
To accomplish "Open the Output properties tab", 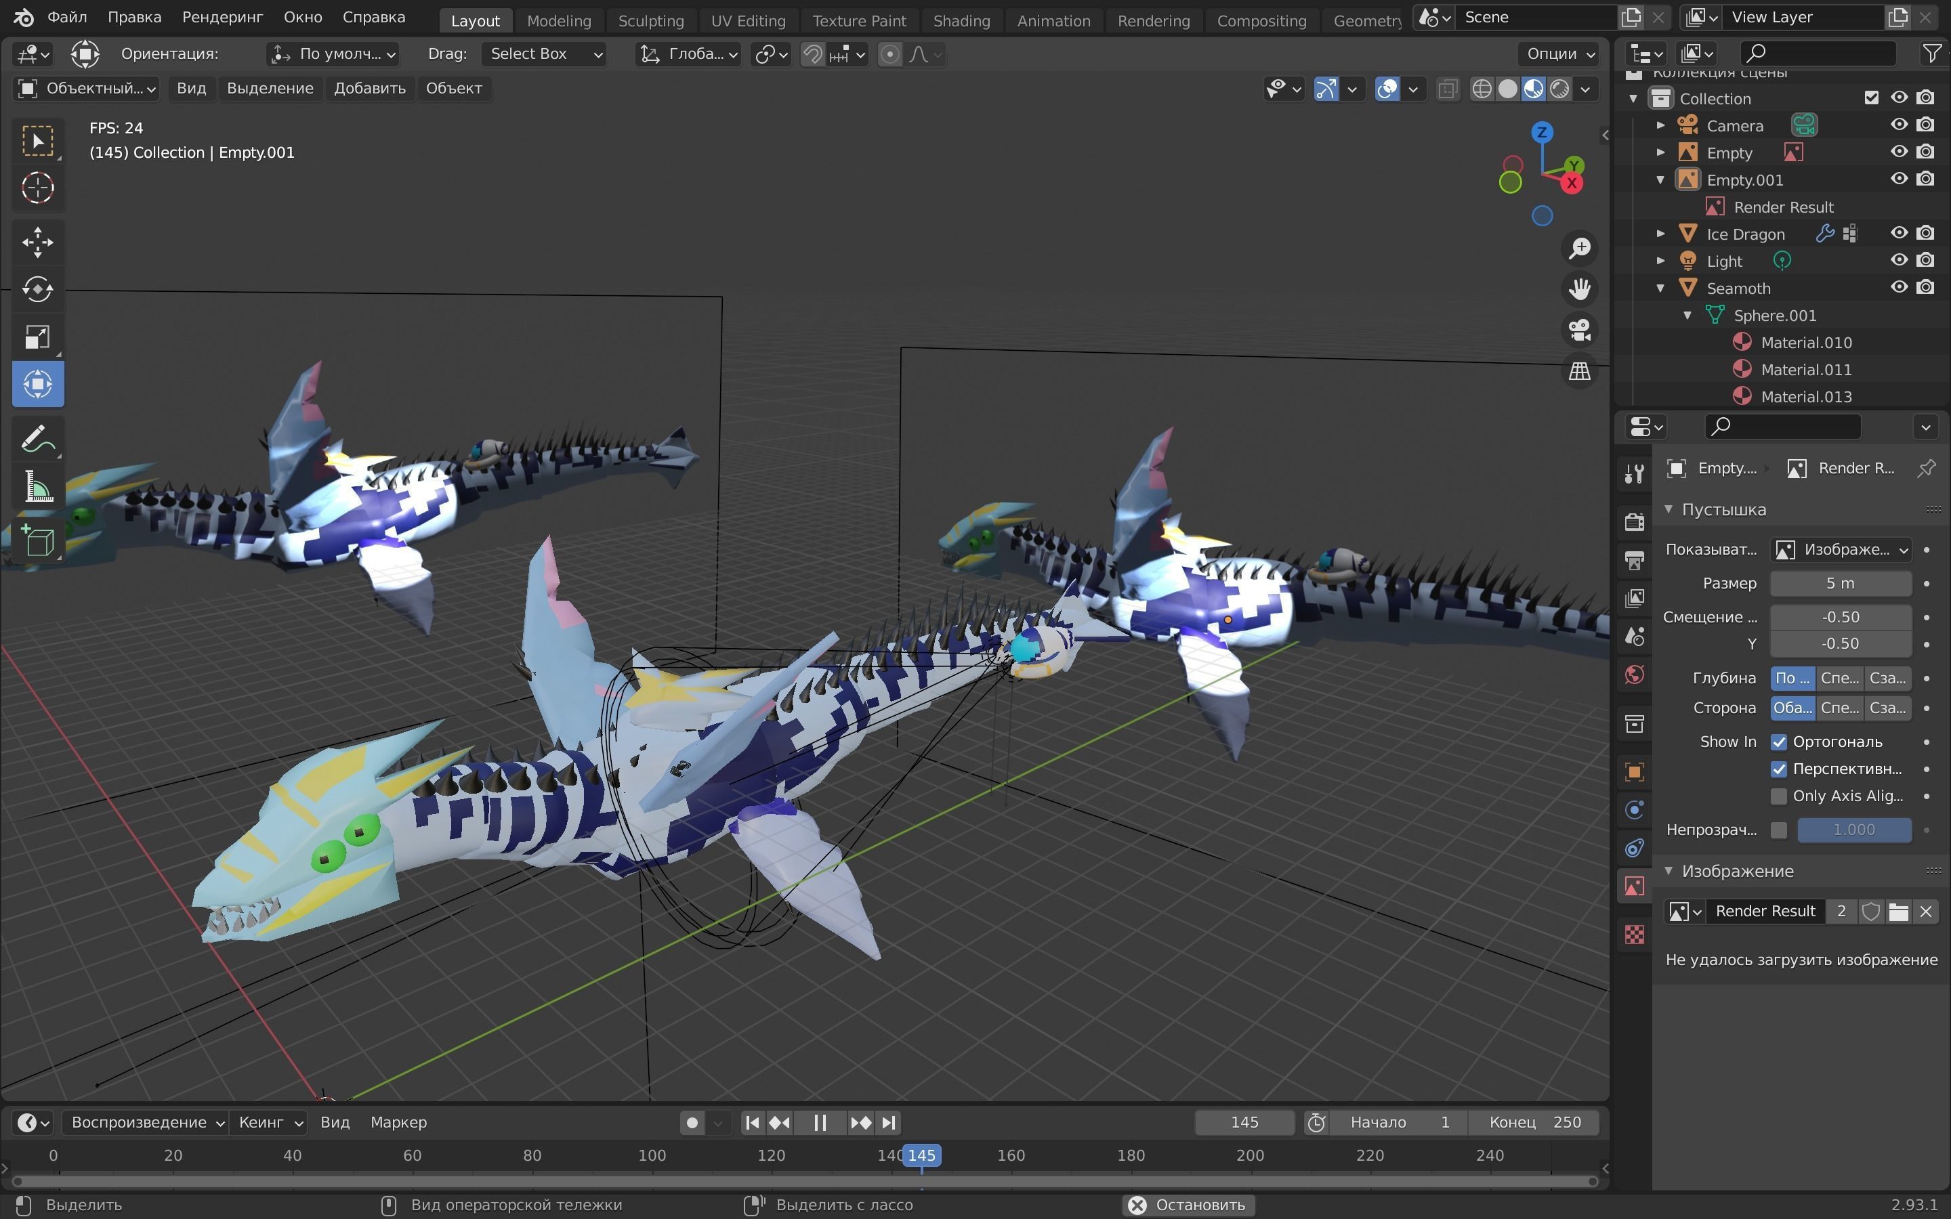I will click(1634, 559).
